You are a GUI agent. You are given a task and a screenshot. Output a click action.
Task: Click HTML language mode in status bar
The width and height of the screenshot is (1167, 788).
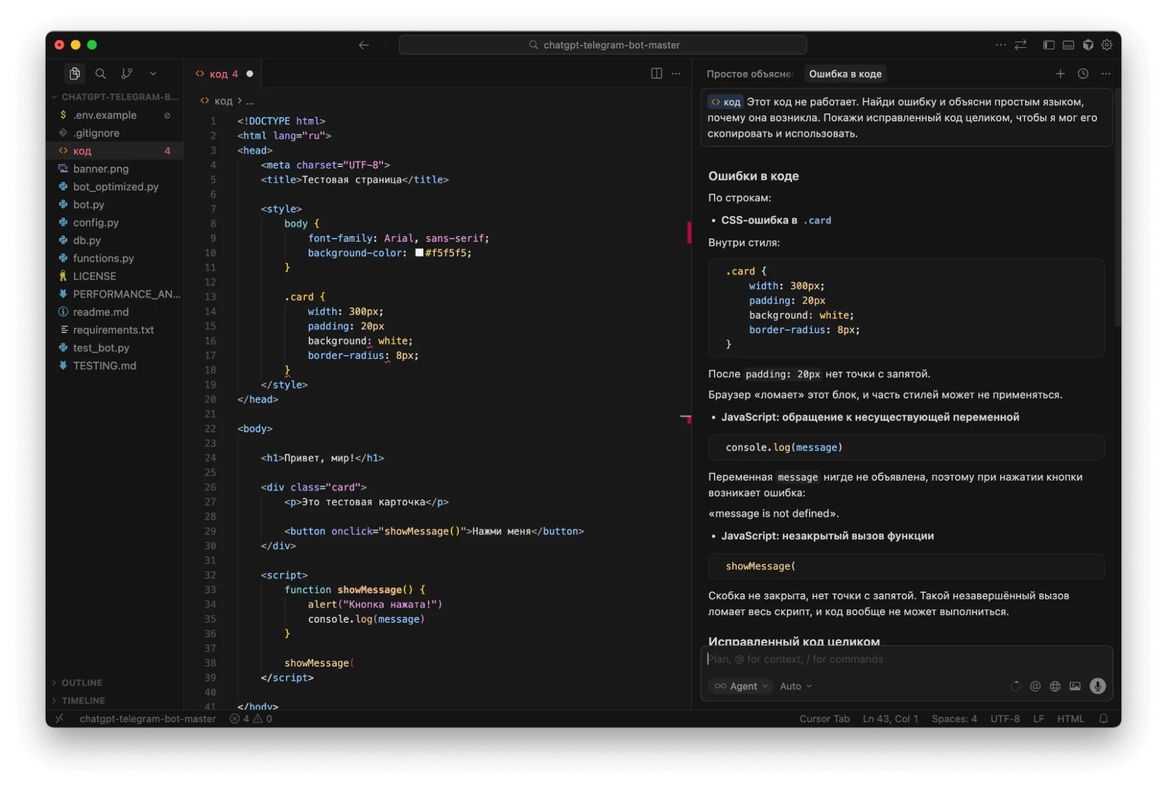point(1070,718)
